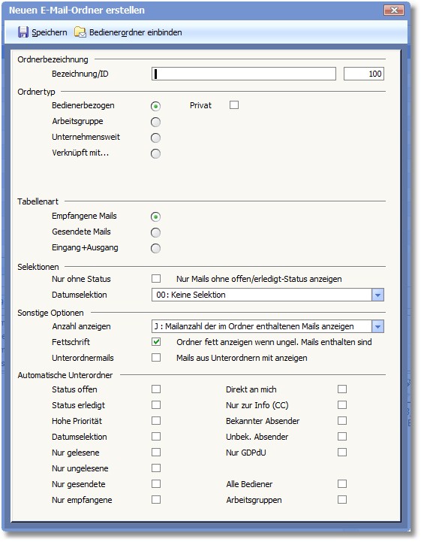
Task: Check the Nur zur Info (CC) checkbox
Action: 342,404
